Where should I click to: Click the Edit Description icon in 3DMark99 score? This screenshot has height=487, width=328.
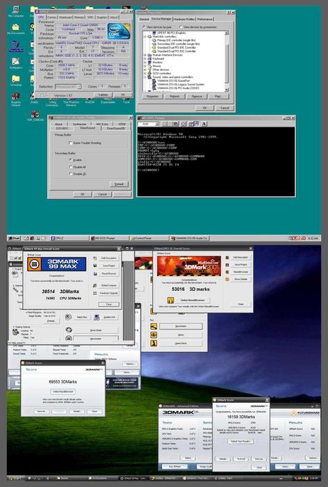pos(95,258)
